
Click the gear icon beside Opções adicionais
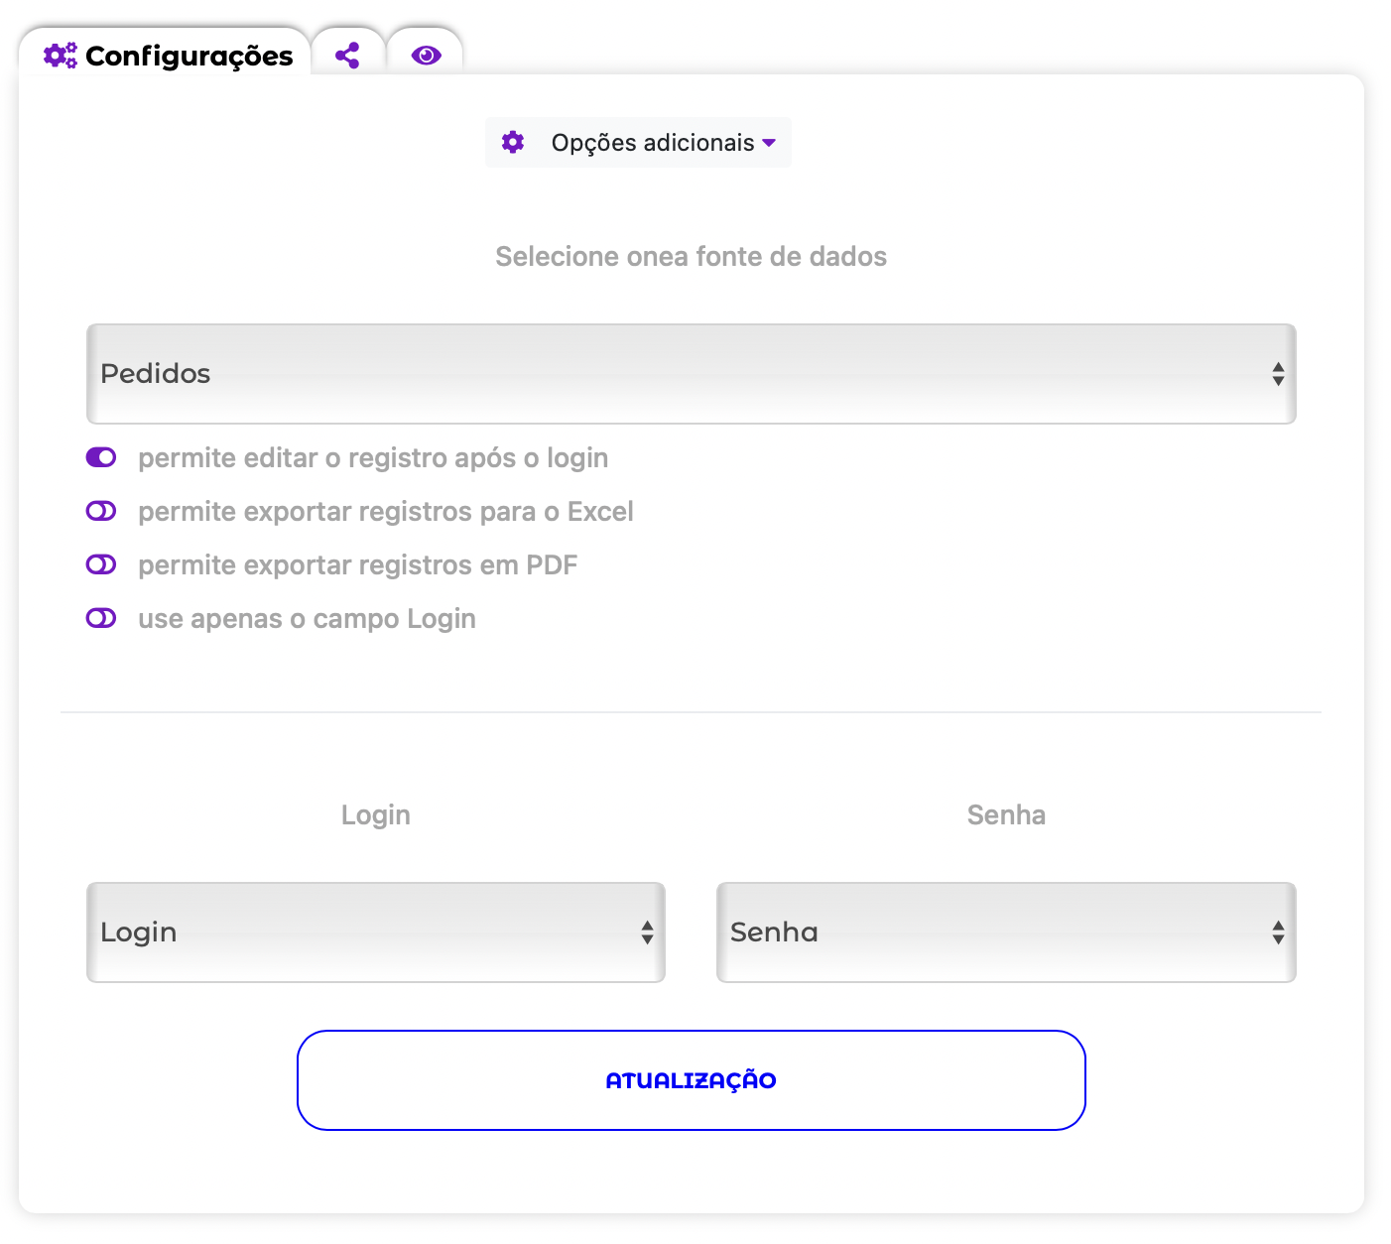(513, 142)
